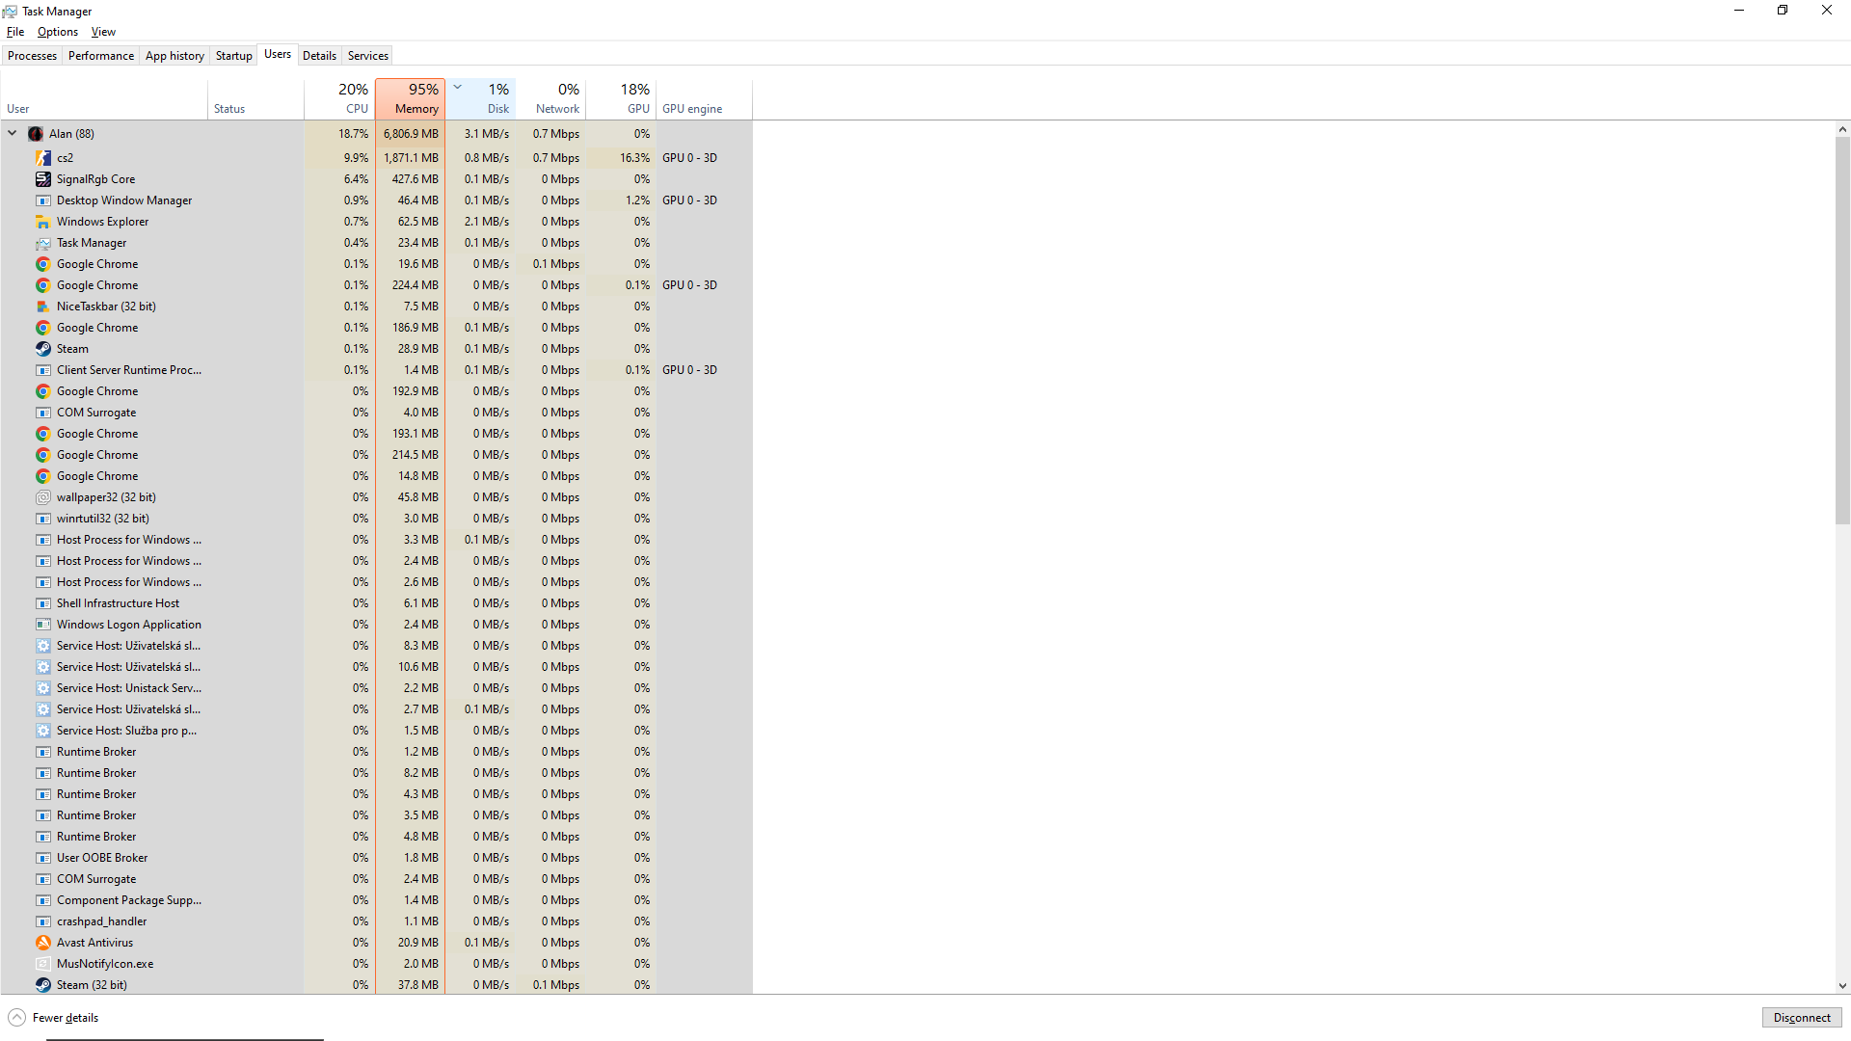1851x1041 pixels.
Task: Select the Runtime Broker row using 1.2 MB
Action: [376, 752]
